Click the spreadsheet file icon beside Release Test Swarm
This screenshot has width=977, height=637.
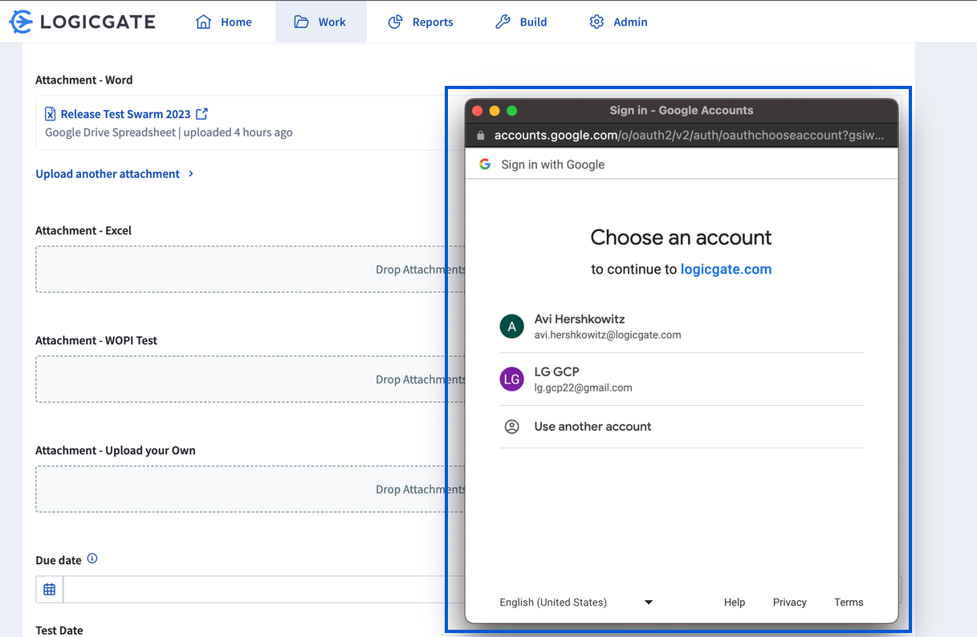point(51,114)
